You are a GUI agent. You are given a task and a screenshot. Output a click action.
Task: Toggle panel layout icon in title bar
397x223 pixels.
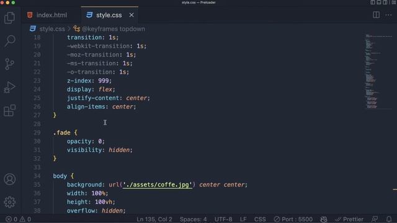(x=379, y=2)
